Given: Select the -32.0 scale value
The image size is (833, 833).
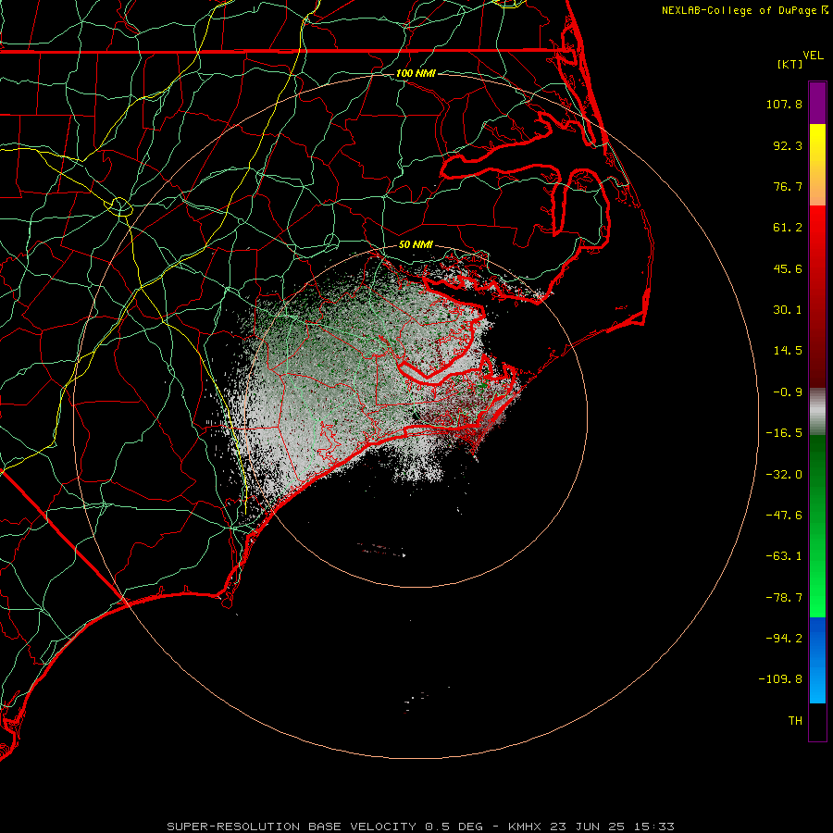Looking at the screenshot, I should 784,475.
